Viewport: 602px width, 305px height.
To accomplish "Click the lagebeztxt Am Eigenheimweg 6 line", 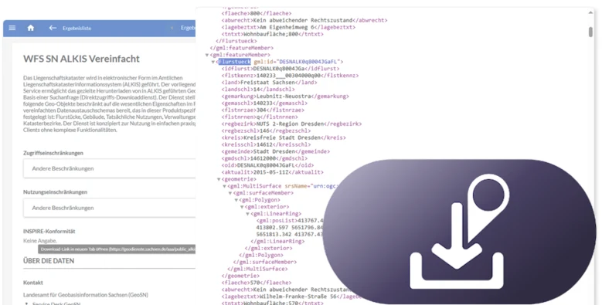I will point(288,27).
